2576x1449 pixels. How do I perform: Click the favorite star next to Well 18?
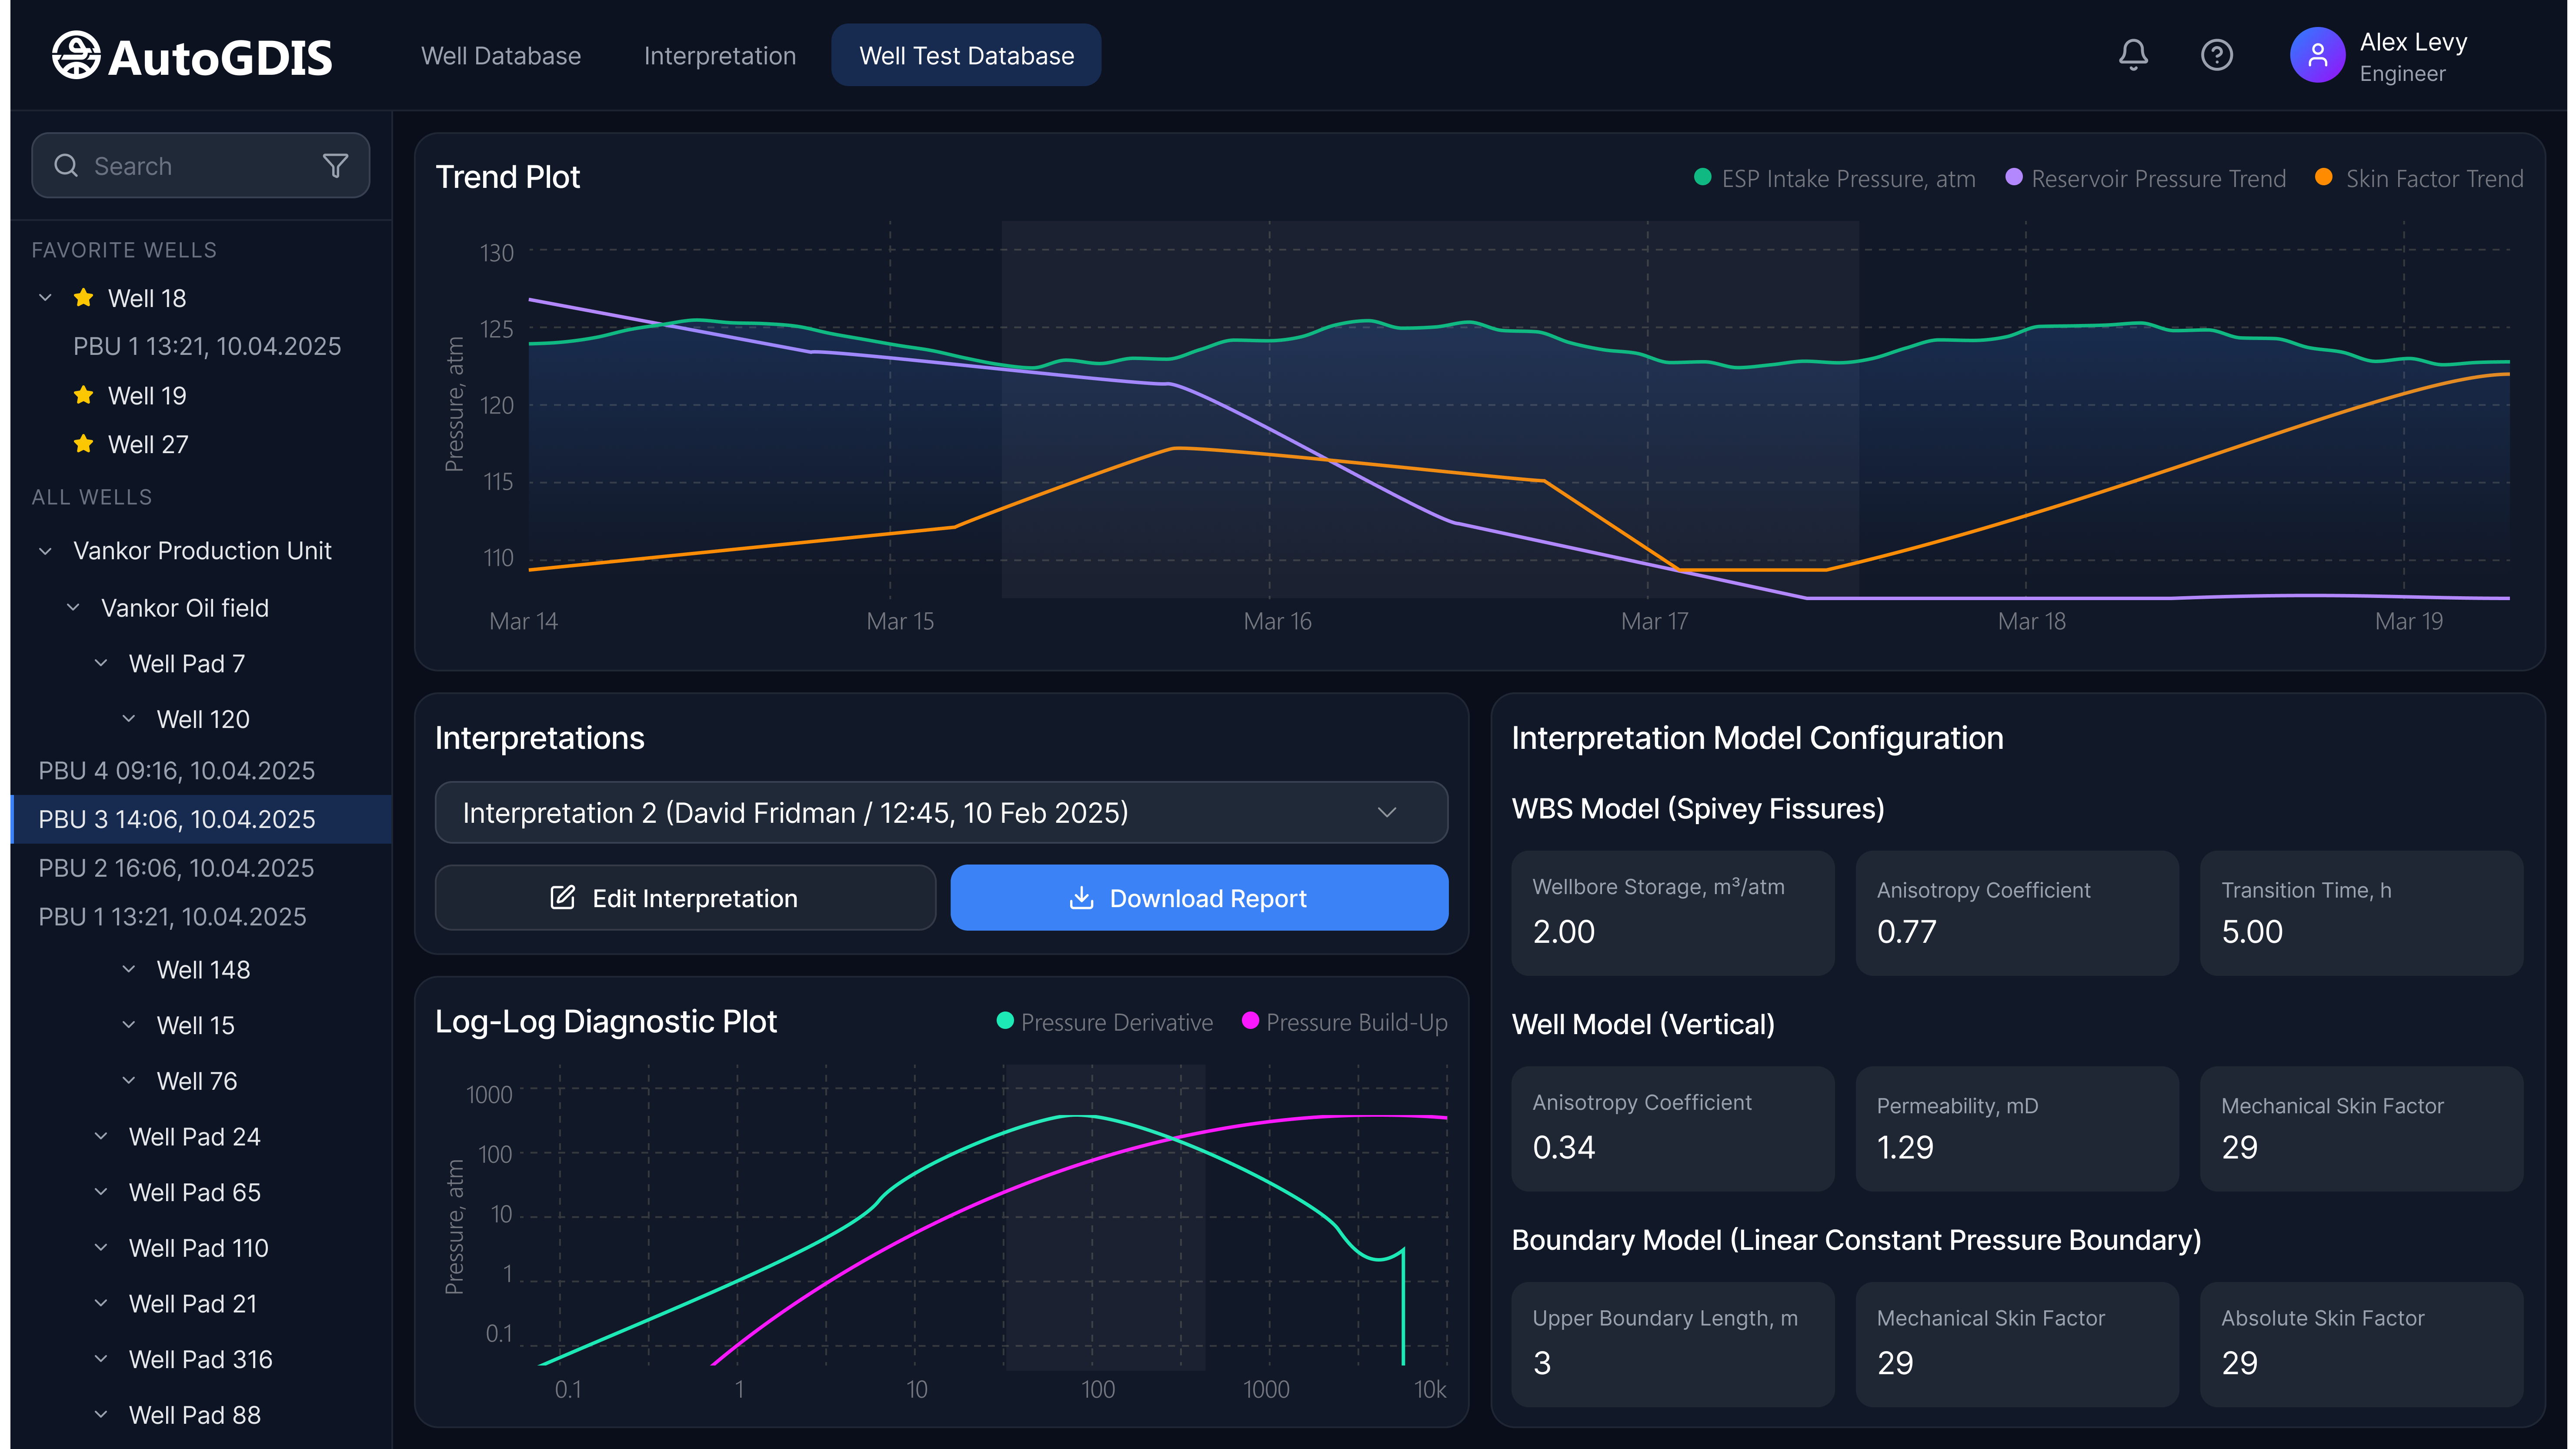84,298
